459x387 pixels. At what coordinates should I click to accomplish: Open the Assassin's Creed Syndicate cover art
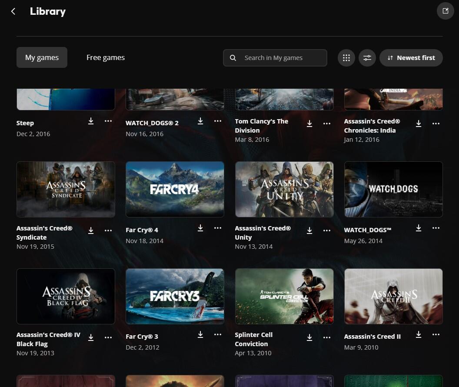coord(66,189)
